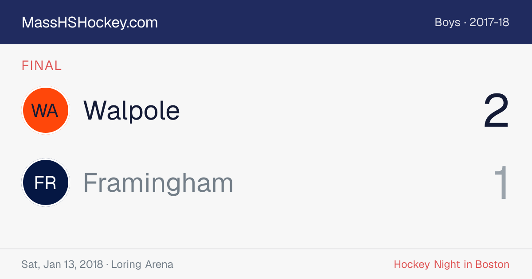Click the Loring Arena venue text
This screenshot has width=532, height=279.
(142, 264)
